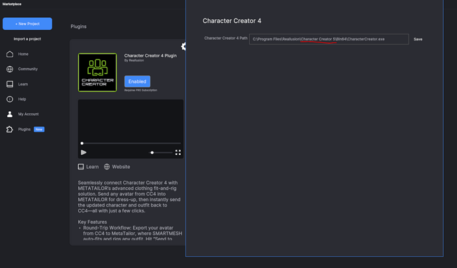Image resolution: width=457 pixels, height=268 pixels.
Task: Click the Plugins page heading
Action: 78,26
